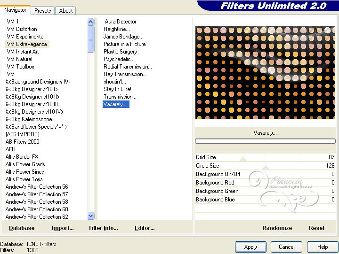Click the Background Green slider
The width and height of the screenshot is (339, 254).
[265, 191]
